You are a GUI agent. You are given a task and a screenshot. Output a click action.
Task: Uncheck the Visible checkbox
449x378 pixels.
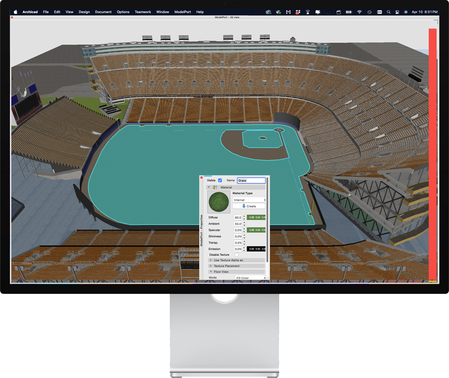coord(220,180)
